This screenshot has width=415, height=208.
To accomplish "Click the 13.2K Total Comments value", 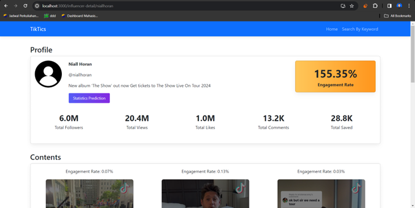I will (x=273, y=118).
